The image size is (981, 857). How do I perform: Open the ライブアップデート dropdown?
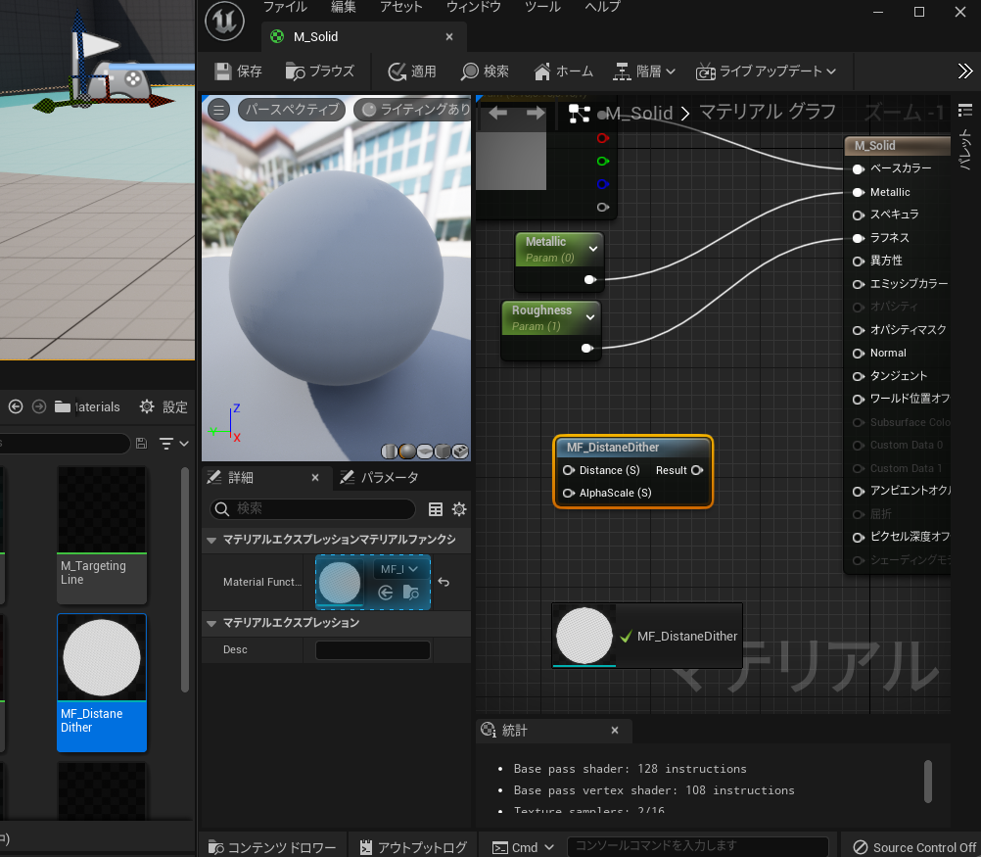pos(766,71)
